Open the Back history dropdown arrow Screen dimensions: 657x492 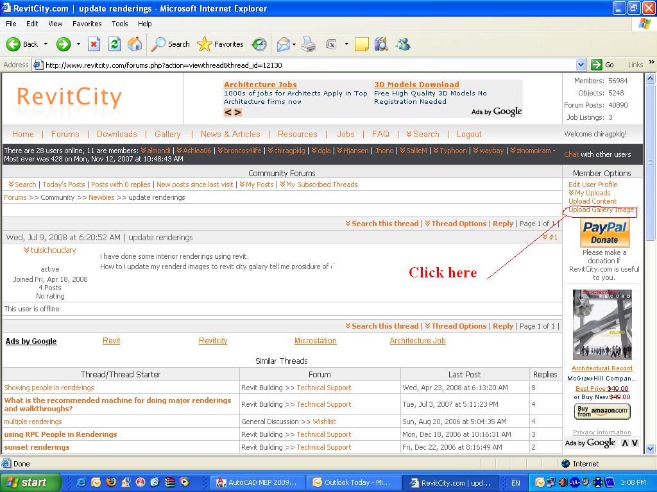point(46,44)
